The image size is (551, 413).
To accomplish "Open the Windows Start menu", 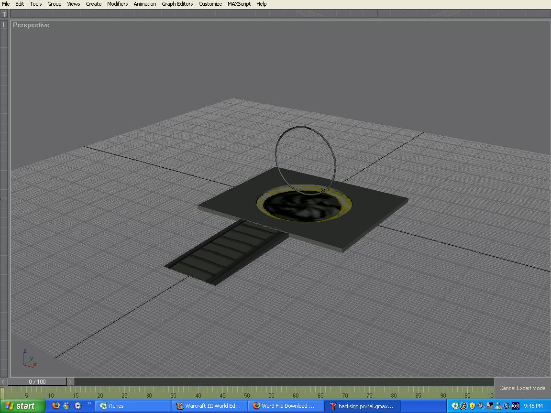I will (x=22, y=406).
